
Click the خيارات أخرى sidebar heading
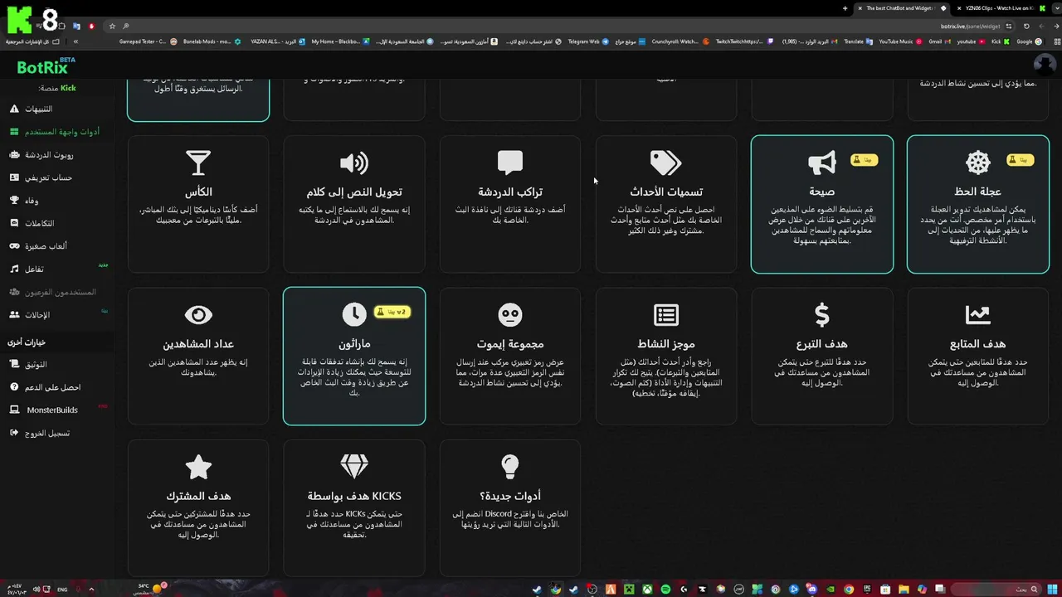click(27, 342)
